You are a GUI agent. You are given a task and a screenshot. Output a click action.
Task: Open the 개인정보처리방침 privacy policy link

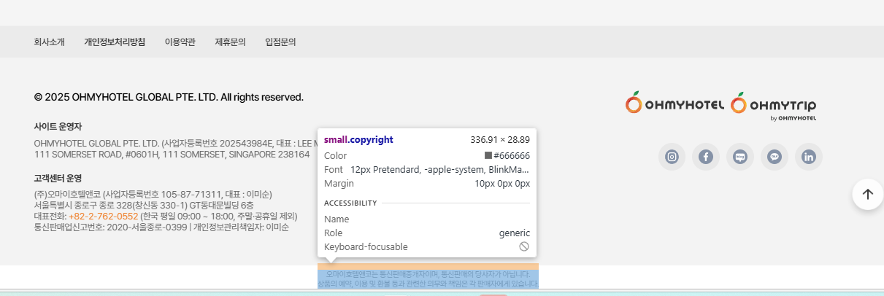point(115,42)
